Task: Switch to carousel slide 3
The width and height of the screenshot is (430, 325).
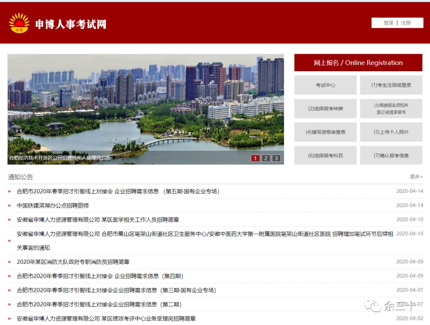Action: [276, 158]
